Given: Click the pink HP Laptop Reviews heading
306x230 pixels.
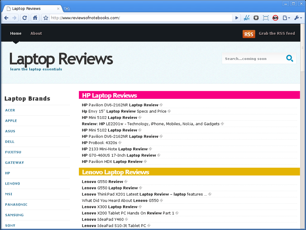Looking at the screenshot, I should (109, 95).
